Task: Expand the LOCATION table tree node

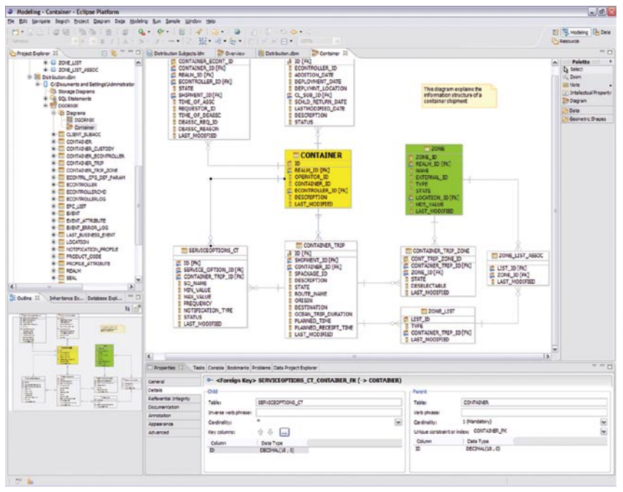Action: click(x=54, y=241)
